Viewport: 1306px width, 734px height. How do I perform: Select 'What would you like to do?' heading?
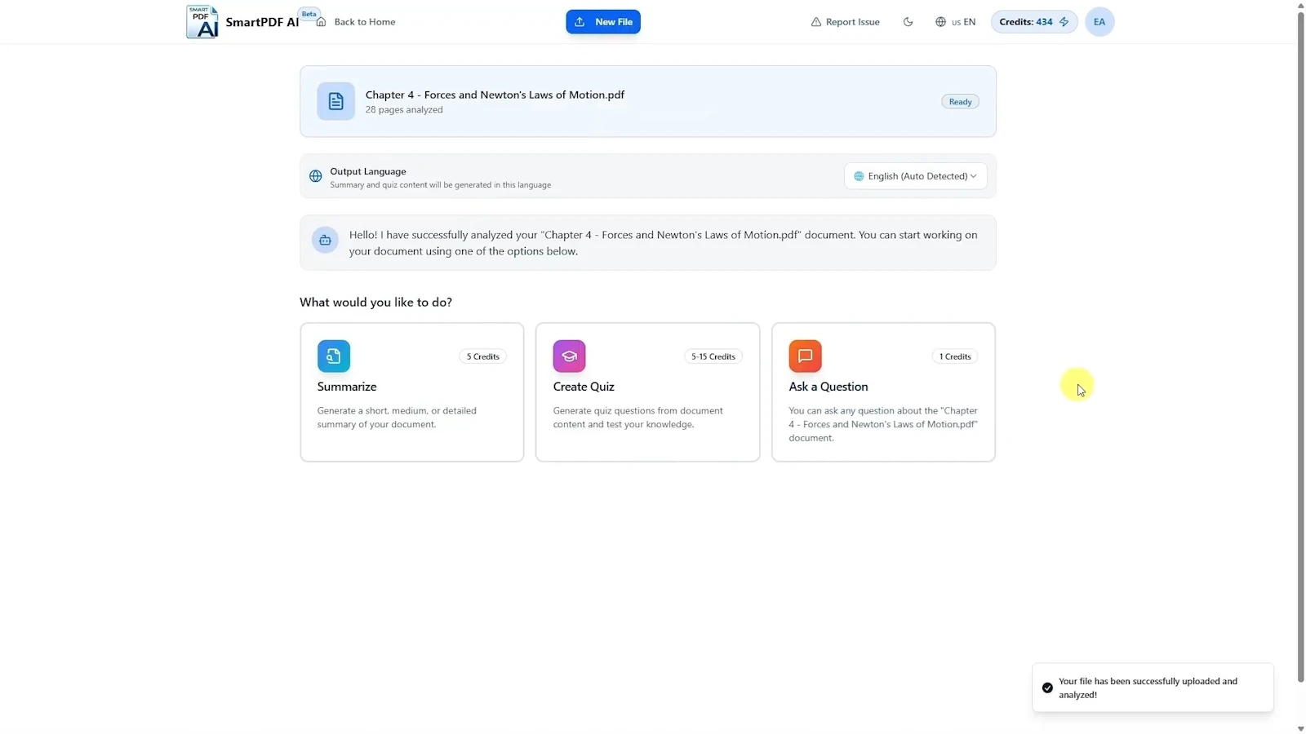[375, 302]
